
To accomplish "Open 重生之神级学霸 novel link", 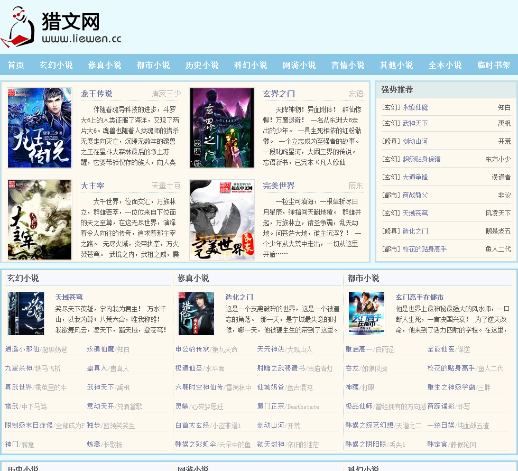I will point(451,387).
